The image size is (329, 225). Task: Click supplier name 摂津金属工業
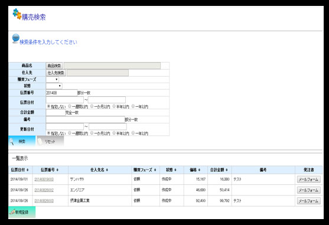[x=80, y=201]
